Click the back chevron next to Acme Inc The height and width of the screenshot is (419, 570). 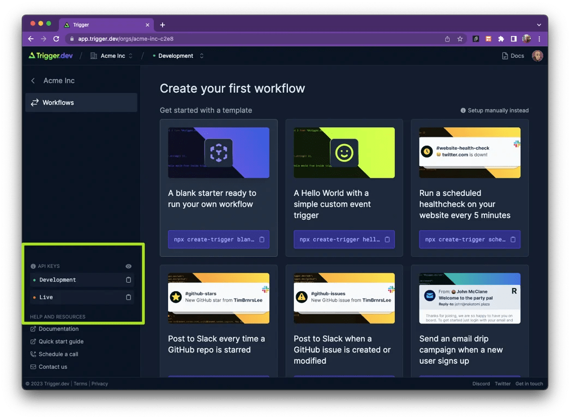33,81
